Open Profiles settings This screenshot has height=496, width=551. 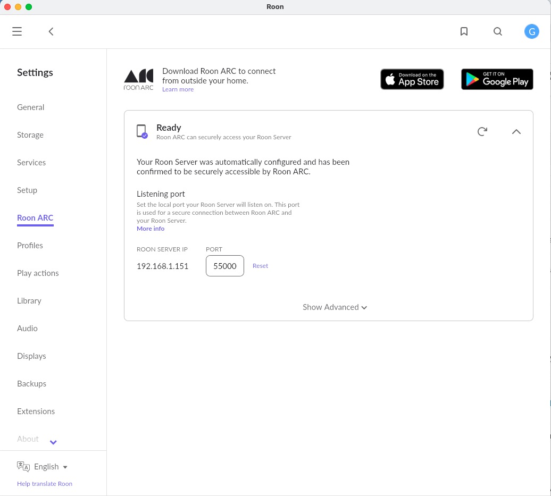[x=30, y=246]
